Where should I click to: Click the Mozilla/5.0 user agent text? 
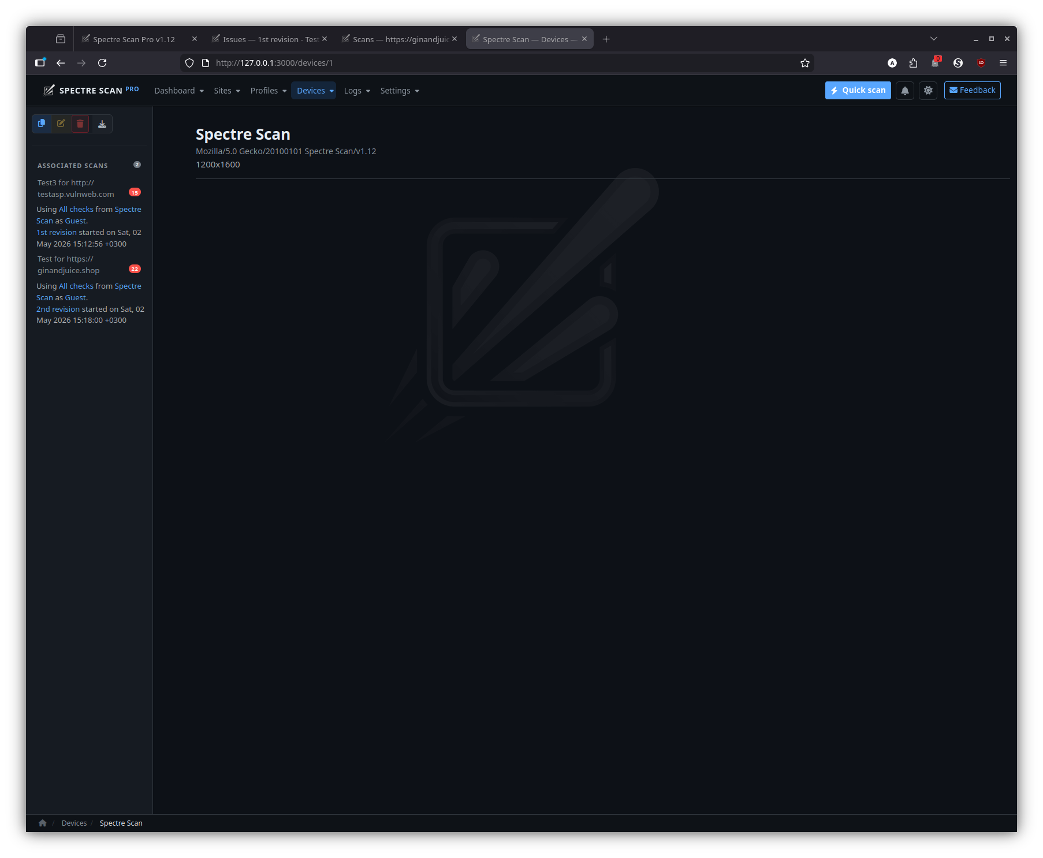coord(286,151)
